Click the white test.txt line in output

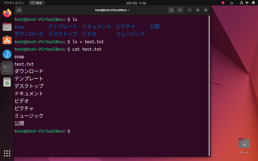(24, 64)
